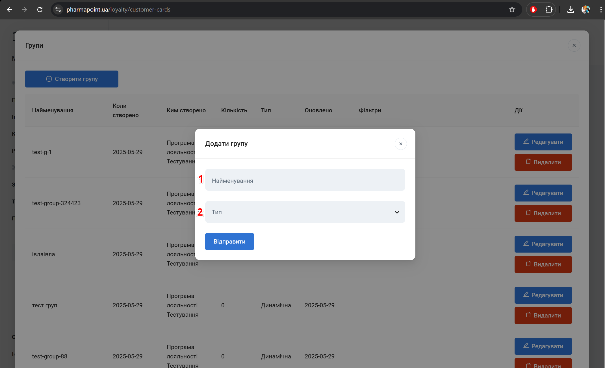Reload the page with refresh icon
605x368 pixels.
coord(40,10)
